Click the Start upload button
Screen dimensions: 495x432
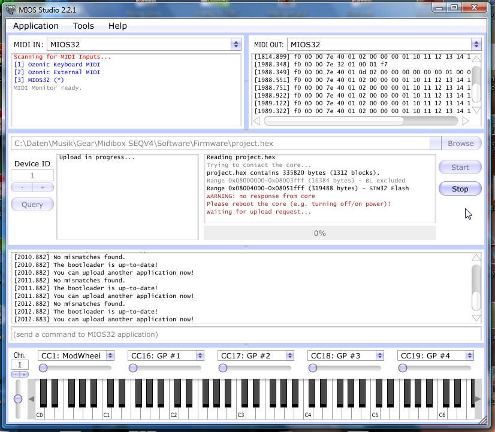(x=460, y=167)
